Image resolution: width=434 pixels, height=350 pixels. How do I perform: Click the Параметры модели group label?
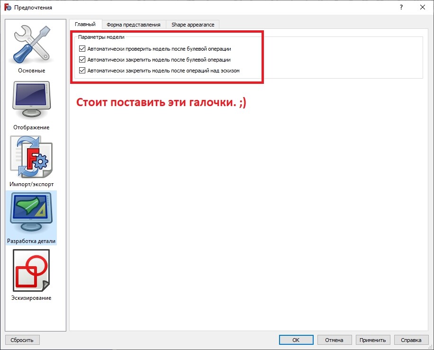[x=101, y=37]
